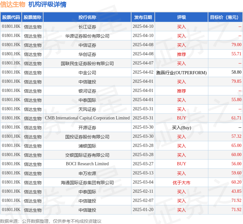Click target price 55.80
The height and width of the screenshot is (224, 243).
tap(236, 100)
